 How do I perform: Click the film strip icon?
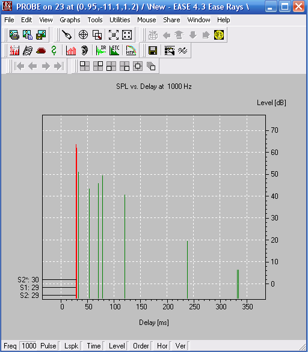click(x=170, y=50)
